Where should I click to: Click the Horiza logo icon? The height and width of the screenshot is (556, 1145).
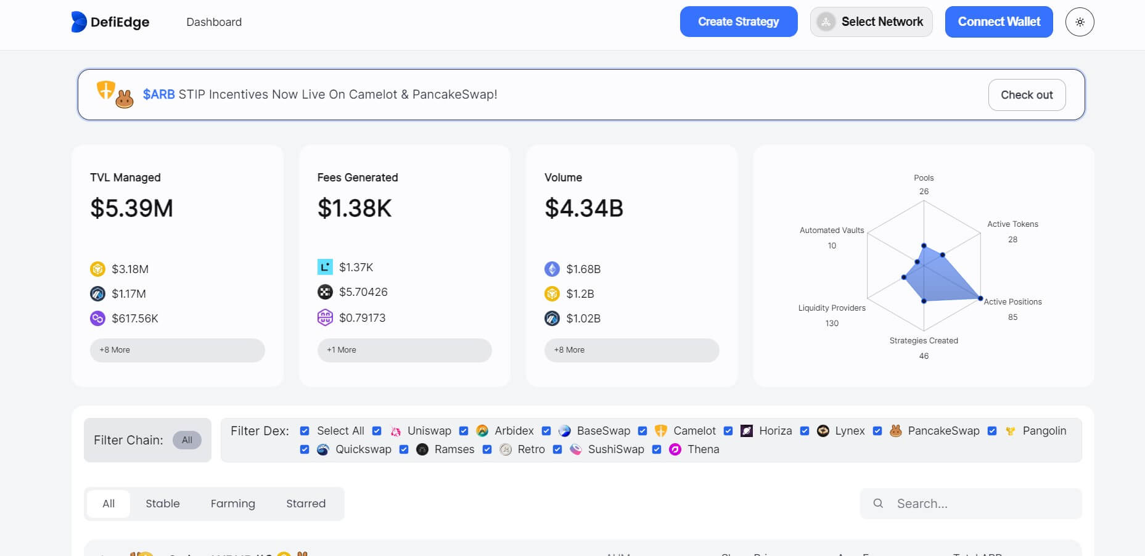click(747, 431)
